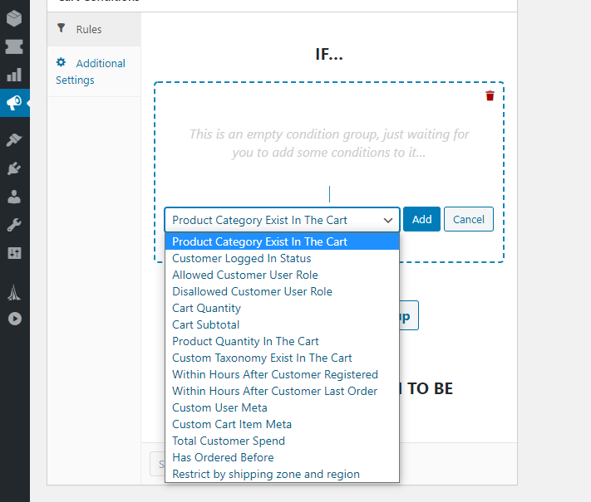Pick 'Has Ordered Before' condition option
This screenshot has height=502, width=591.
222,457
